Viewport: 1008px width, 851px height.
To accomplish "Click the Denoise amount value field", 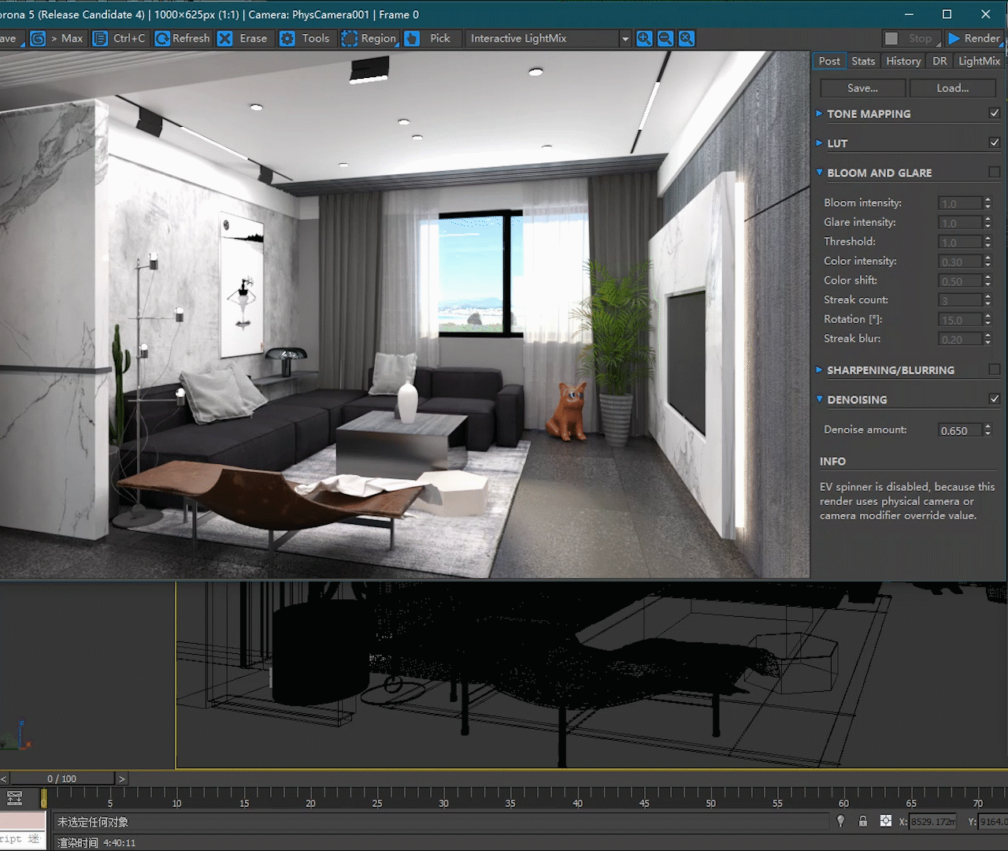I will [x=960, y=430].
